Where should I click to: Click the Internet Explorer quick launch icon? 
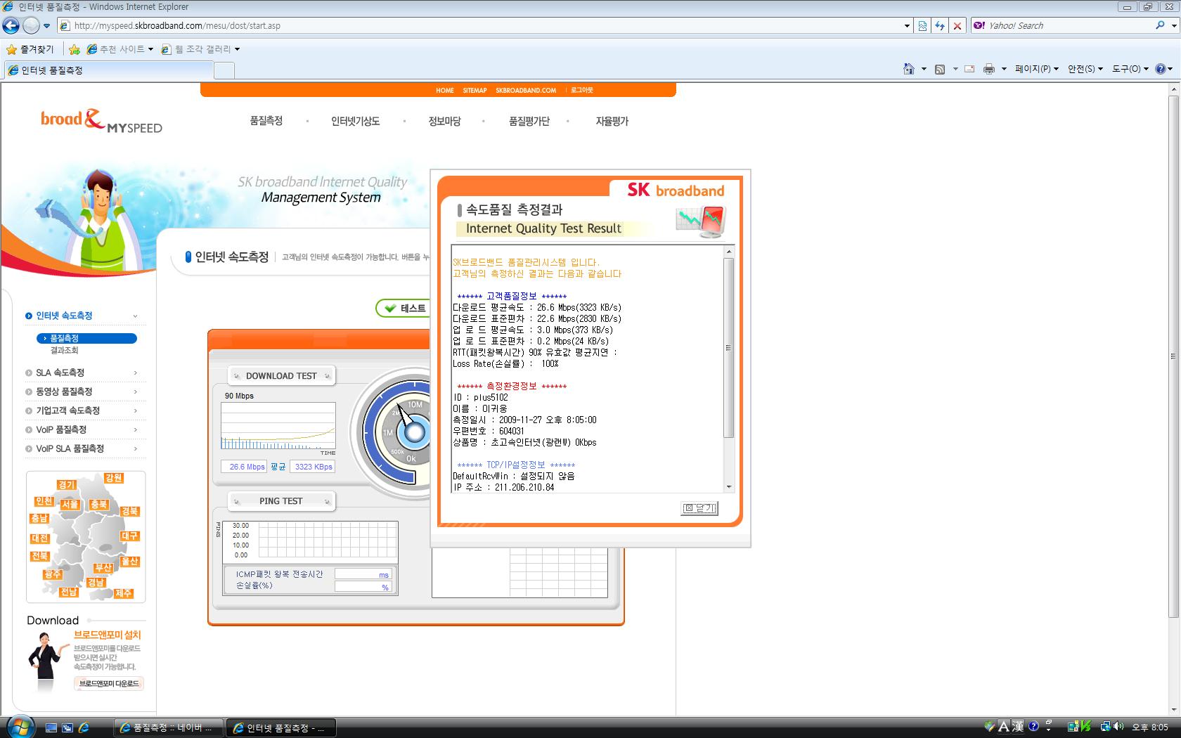84,728
